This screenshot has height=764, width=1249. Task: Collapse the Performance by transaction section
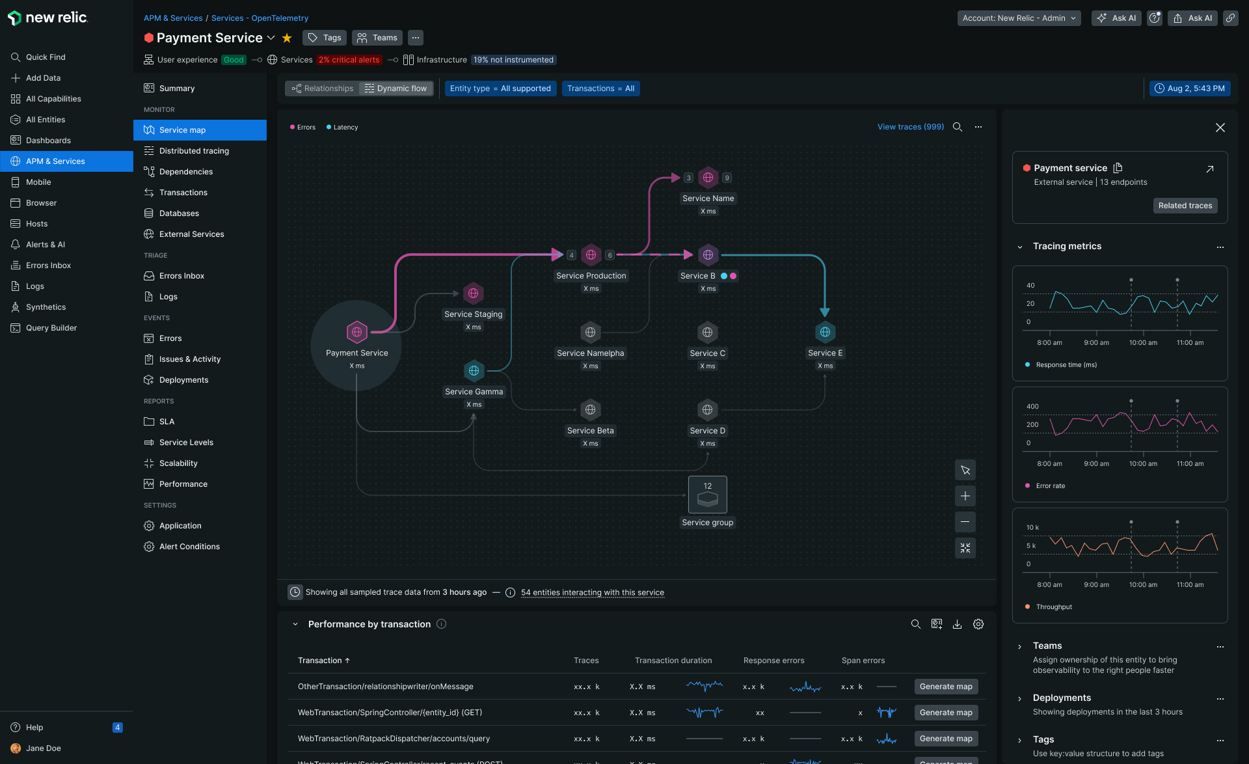295,624
